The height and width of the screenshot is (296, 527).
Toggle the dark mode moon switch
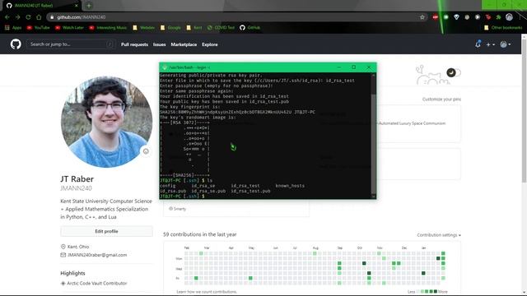(454, 72)
